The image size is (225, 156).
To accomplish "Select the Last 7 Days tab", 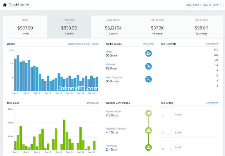I will click(x=113, y=27).
